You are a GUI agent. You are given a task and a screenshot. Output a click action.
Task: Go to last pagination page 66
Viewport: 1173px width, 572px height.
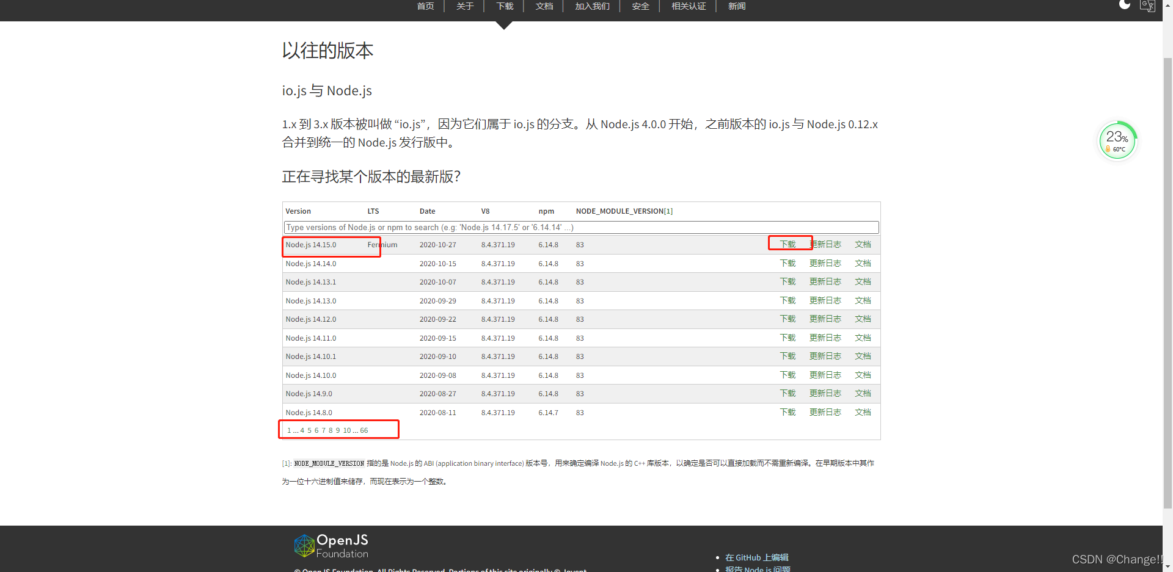click(364, 430)
